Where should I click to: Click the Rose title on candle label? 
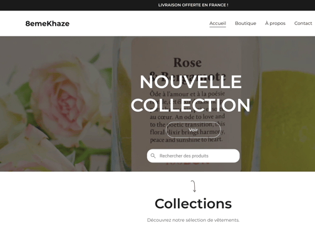point(187,62)
